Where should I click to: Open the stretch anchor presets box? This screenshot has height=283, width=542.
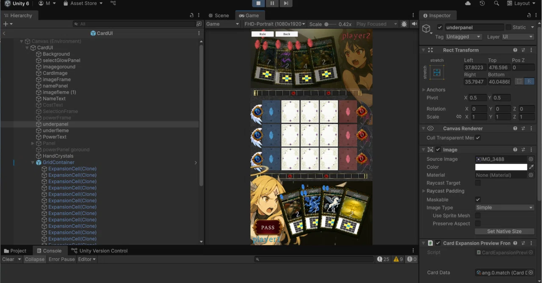[x=437, y=72]
